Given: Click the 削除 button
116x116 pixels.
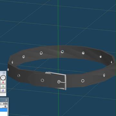Looking at the screenshot, I should pos(5,104).
